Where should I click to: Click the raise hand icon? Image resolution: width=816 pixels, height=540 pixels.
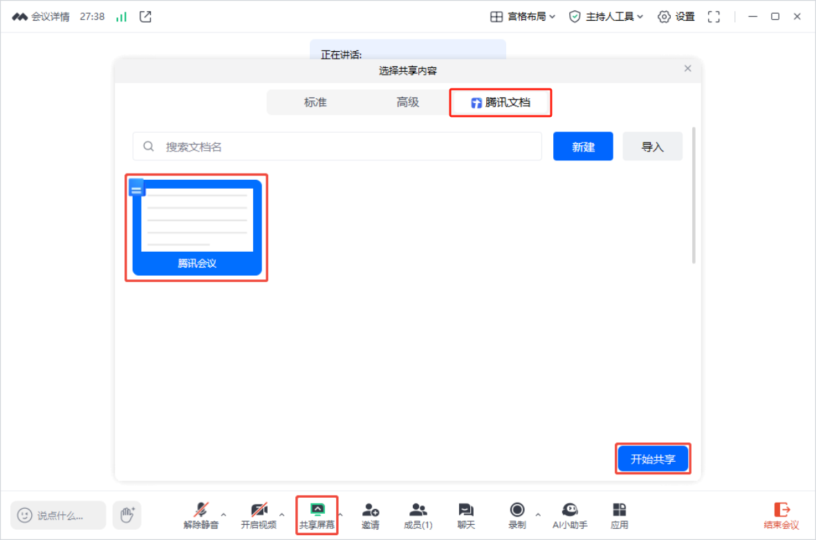click(x=127, y=515)
